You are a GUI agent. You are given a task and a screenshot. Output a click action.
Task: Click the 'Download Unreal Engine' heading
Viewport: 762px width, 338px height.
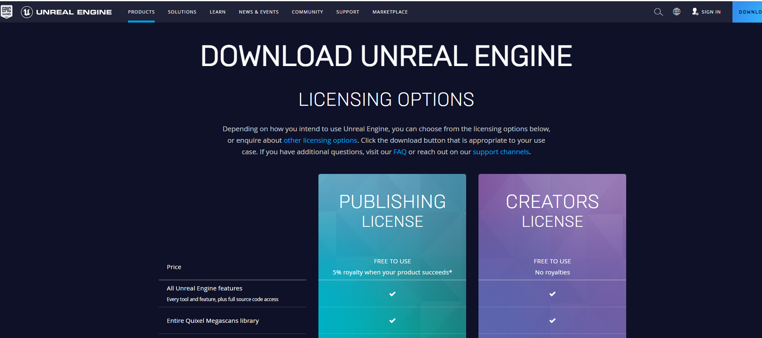click(x=386, y=56)
